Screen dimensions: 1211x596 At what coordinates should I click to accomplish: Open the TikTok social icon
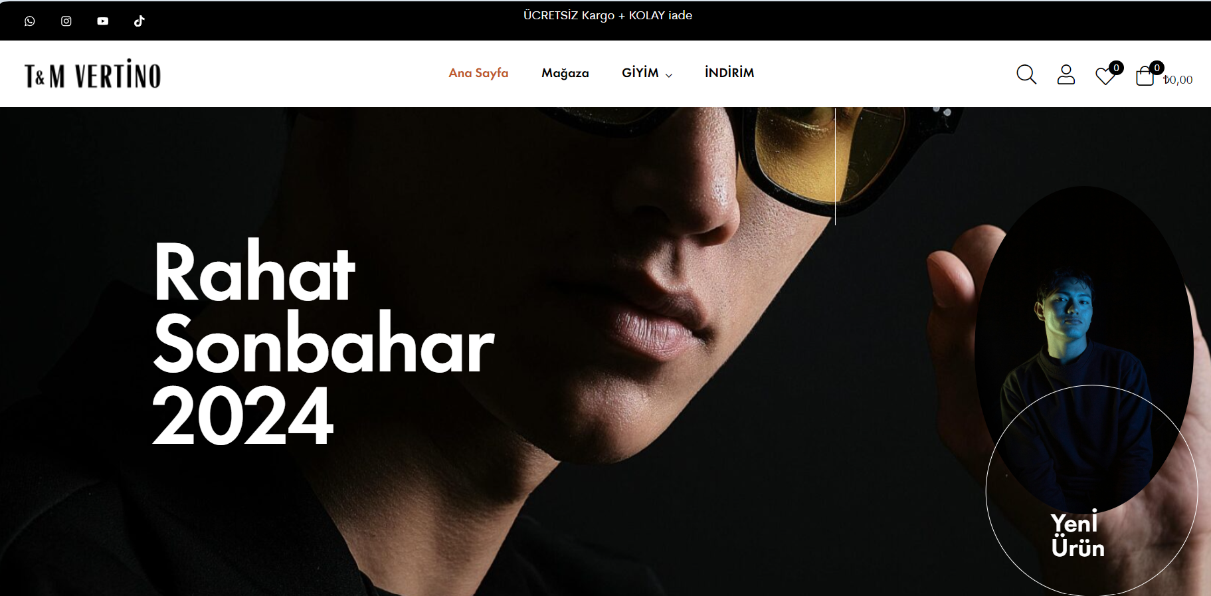pos(139,21)
